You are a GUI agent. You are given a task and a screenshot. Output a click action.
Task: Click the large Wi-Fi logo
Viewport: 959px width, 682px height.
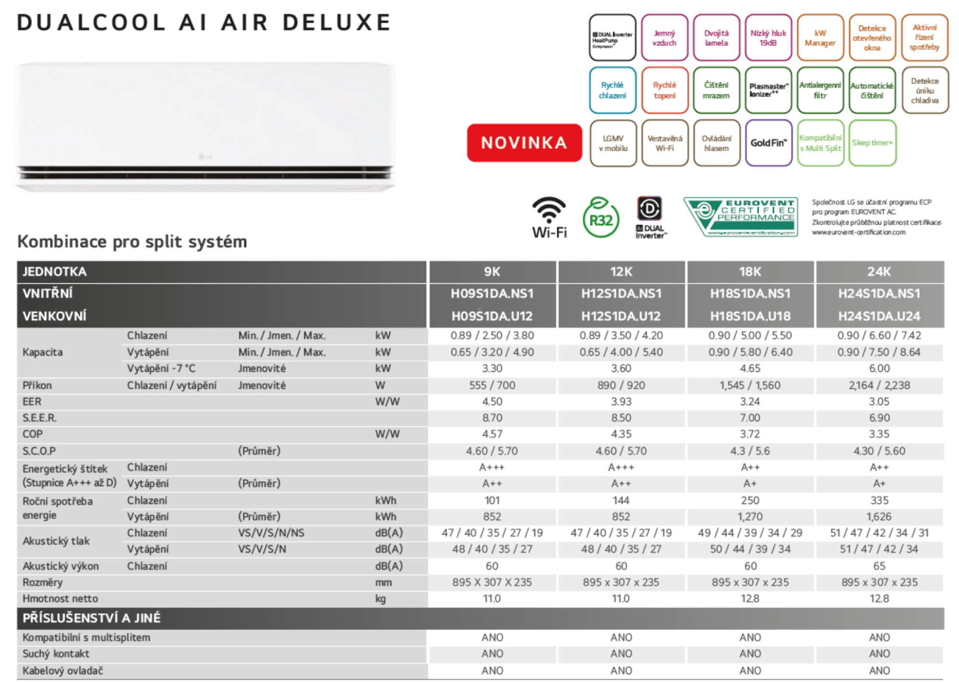(549, 218)
